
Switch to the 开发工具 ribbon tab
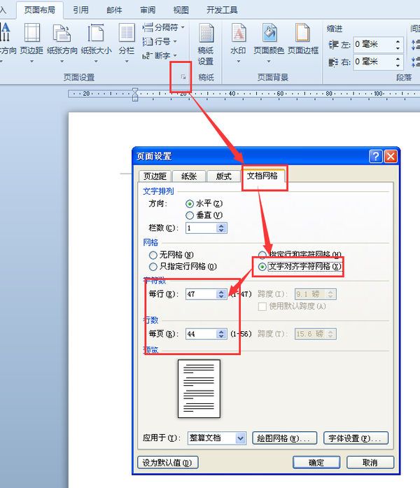[x=222, y=10]
